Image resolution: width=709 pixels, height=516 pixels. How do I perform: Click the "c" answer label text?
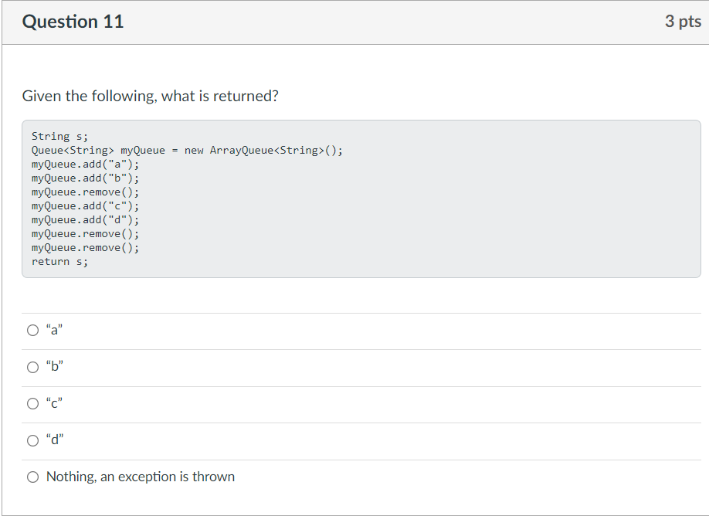tap(54, 403)
